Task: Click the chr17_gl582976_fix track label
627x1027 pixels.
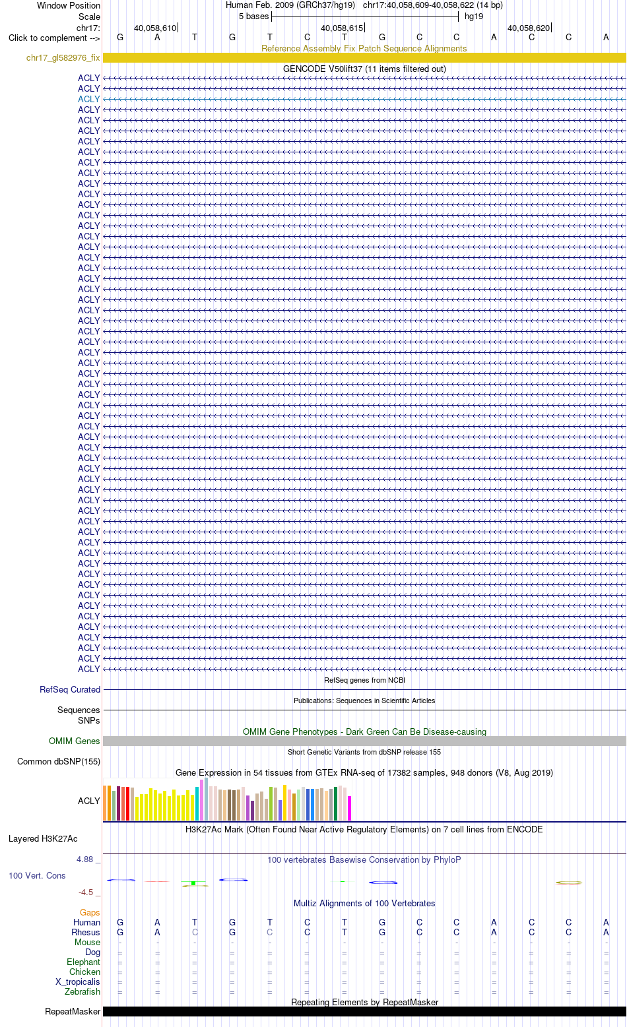Action: point(63,58)
